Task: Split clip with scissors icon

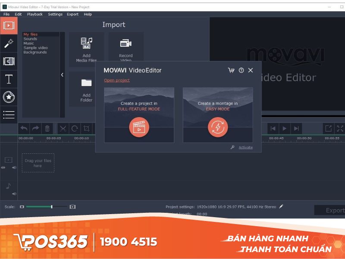Action: [63, 128]
